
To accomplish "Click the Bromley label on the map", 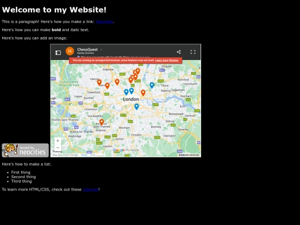I will click(156, 127).
